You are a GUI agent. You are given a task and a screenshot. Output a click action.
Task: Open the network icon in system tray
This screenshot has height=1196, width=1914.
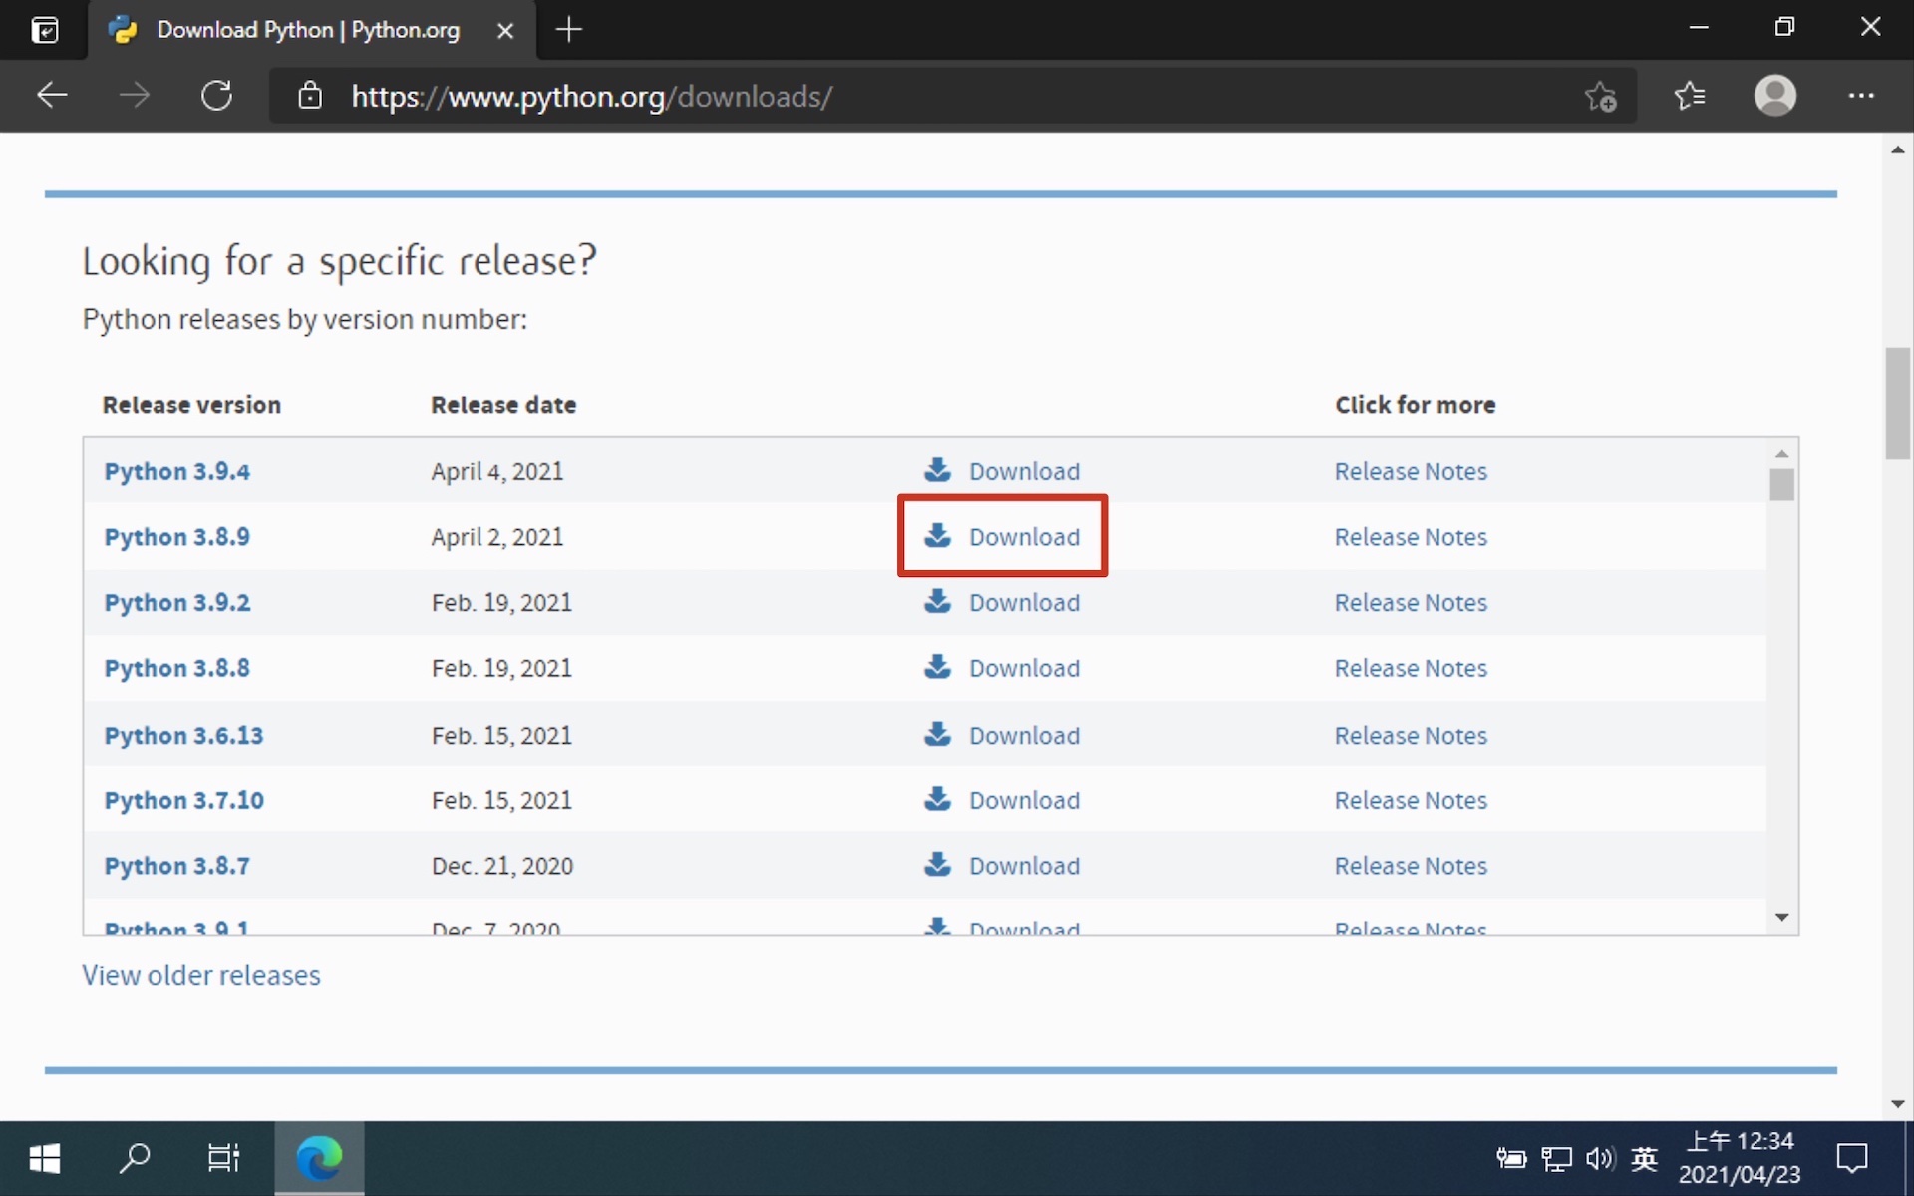(x=1556, y=1158)
